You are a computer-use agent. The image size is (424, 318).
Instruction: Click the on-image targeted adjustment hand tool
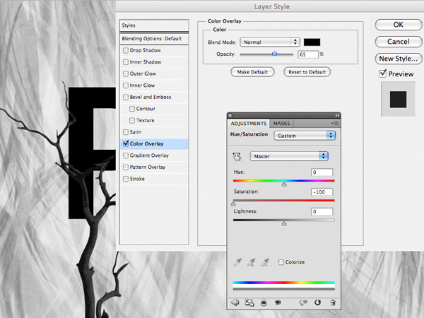tap(237, 156)
